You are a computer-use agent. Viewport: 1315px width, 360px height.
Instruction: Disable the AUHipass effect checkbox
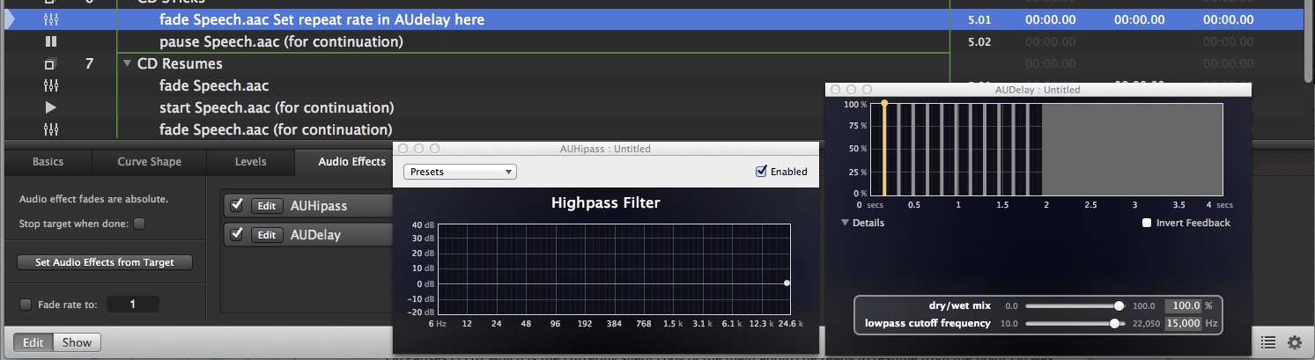[x=236, y=206]
